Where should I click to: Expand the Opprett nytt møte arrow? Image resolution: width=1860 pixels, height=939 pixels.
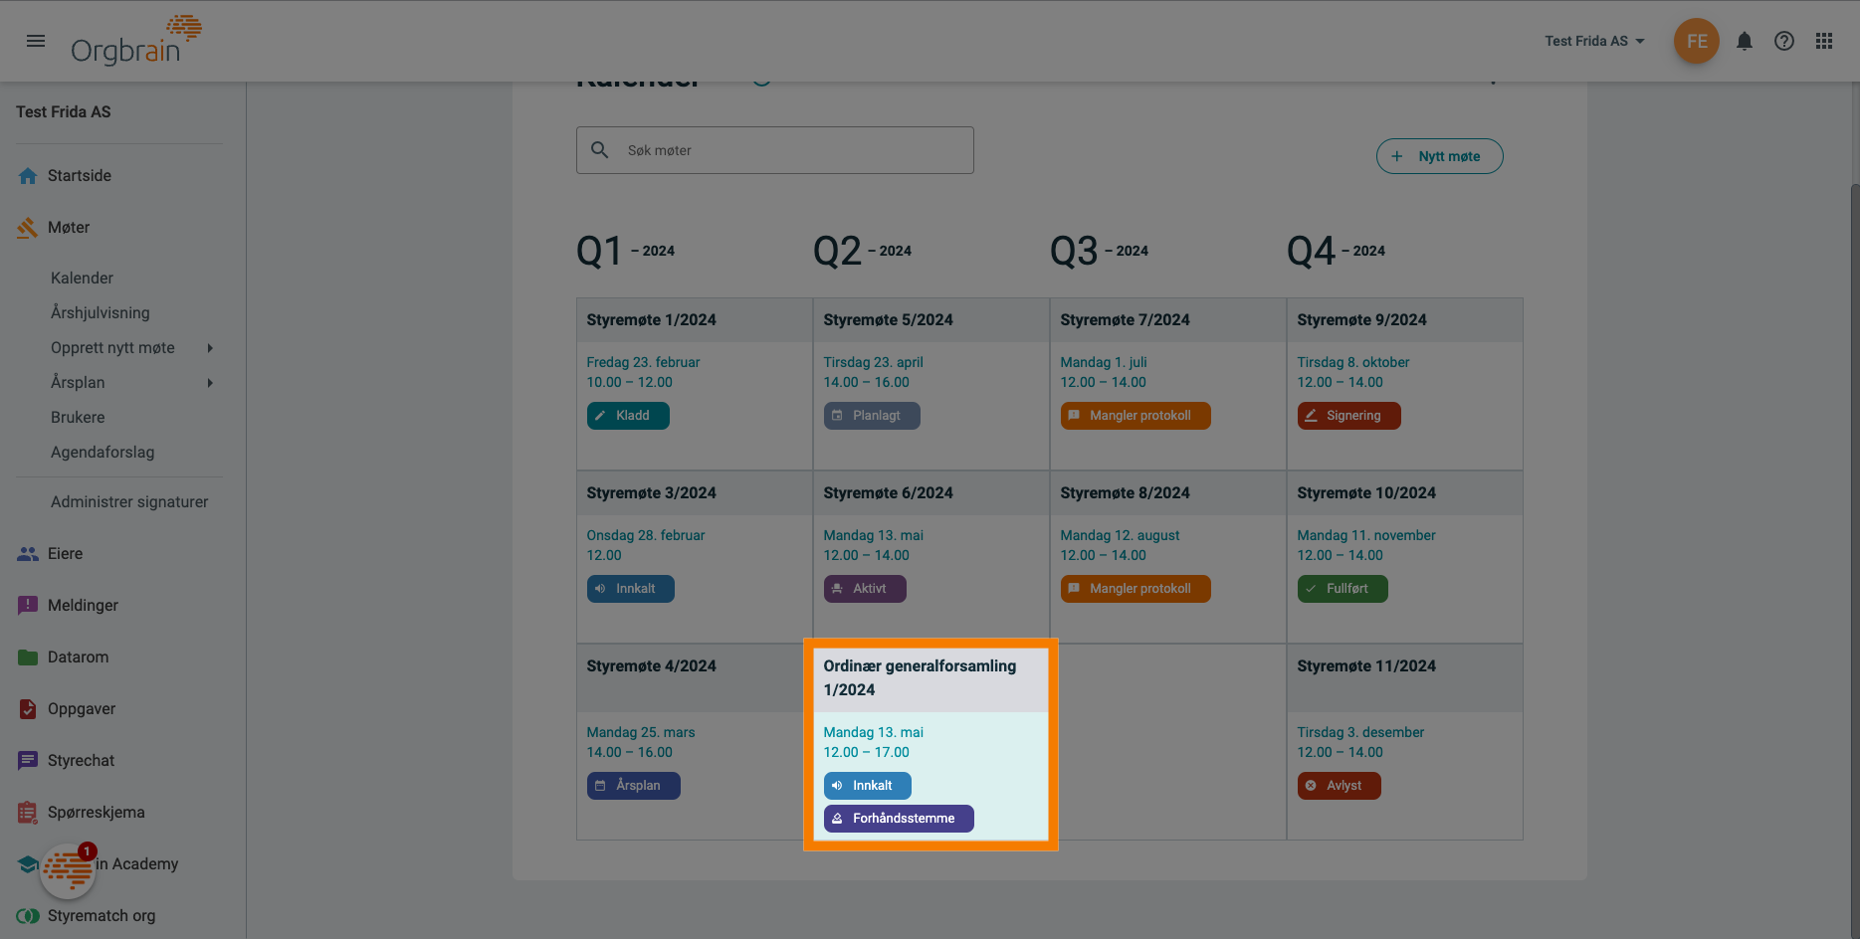pyautogui.click(x=210, y=348)
